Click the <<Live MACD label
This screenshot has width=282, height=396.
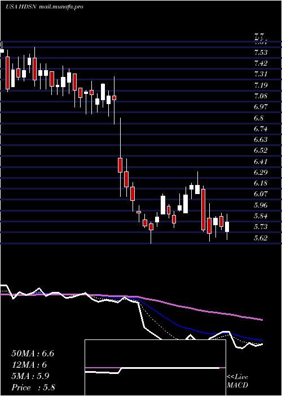[237, 381]
